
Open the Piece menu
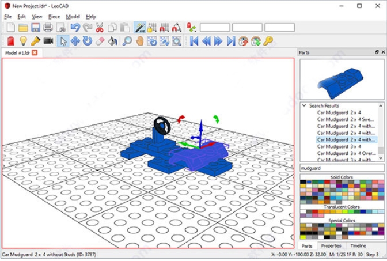pos(54,17)
